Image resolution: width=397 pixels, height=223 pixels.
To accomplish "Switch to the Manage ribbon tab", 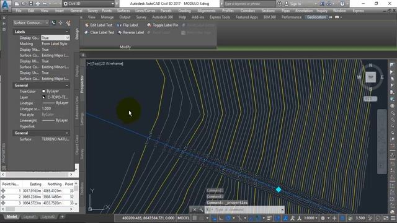I will 107,17.
